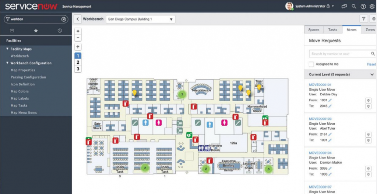Zoom in on the floor map
The height and width of the screenshot is (194, 377).
(x=78, y=31)
